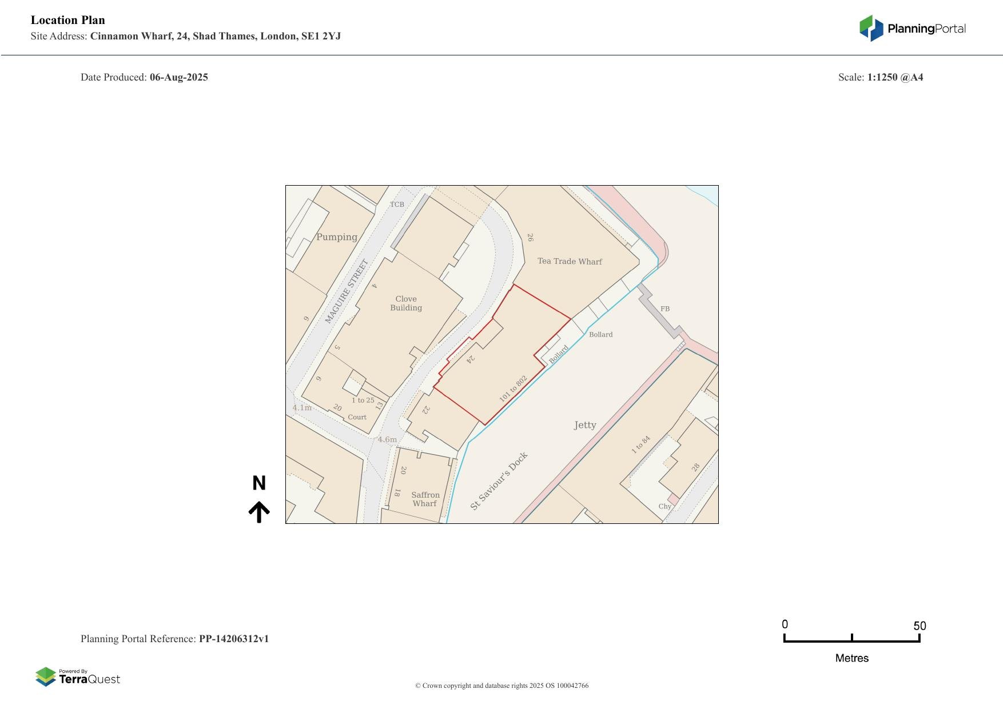This screenshot has width=1003, height=709.
Task: Click the Date Produced 06-Aug-2025 text
Action: tap(144, 77)
